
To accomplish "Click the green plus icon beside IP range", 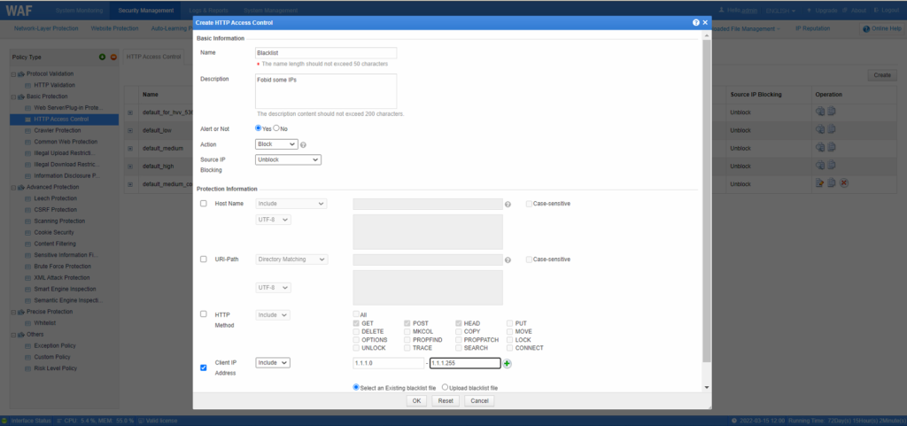I will tap(508, 364).
